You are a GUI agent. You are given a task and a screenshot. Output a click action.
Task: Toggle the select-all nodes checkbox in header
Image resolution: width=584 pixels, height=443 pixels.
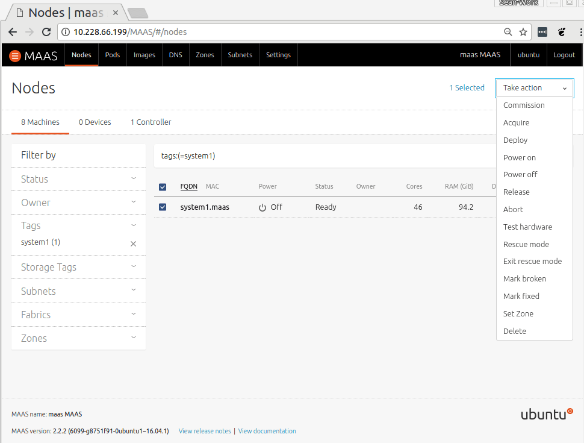[163, 187]
